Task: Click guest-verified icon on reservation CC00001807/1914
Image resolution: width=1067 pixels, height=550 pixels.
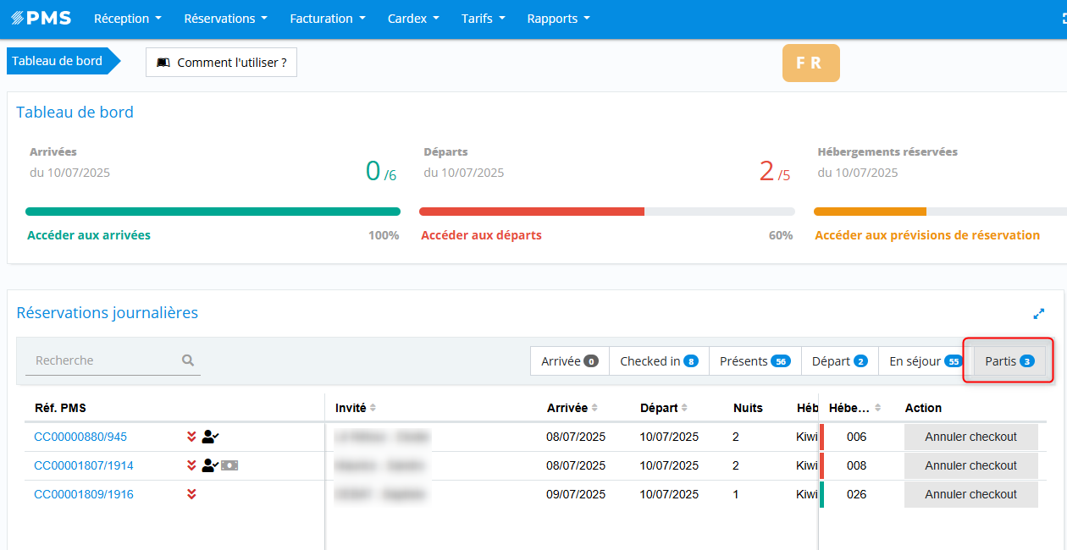Action: click(210, 465)
